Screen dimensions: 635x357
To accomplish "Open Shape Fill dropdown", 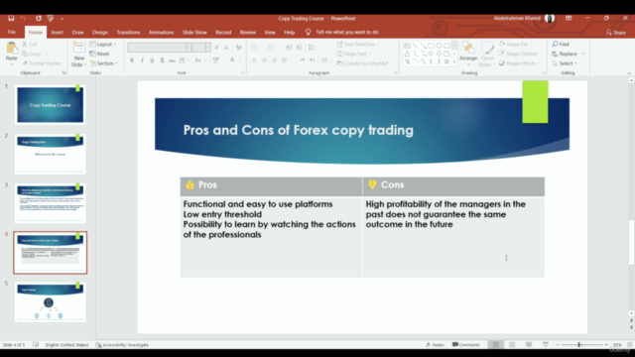I will click(x=515, y=44).
